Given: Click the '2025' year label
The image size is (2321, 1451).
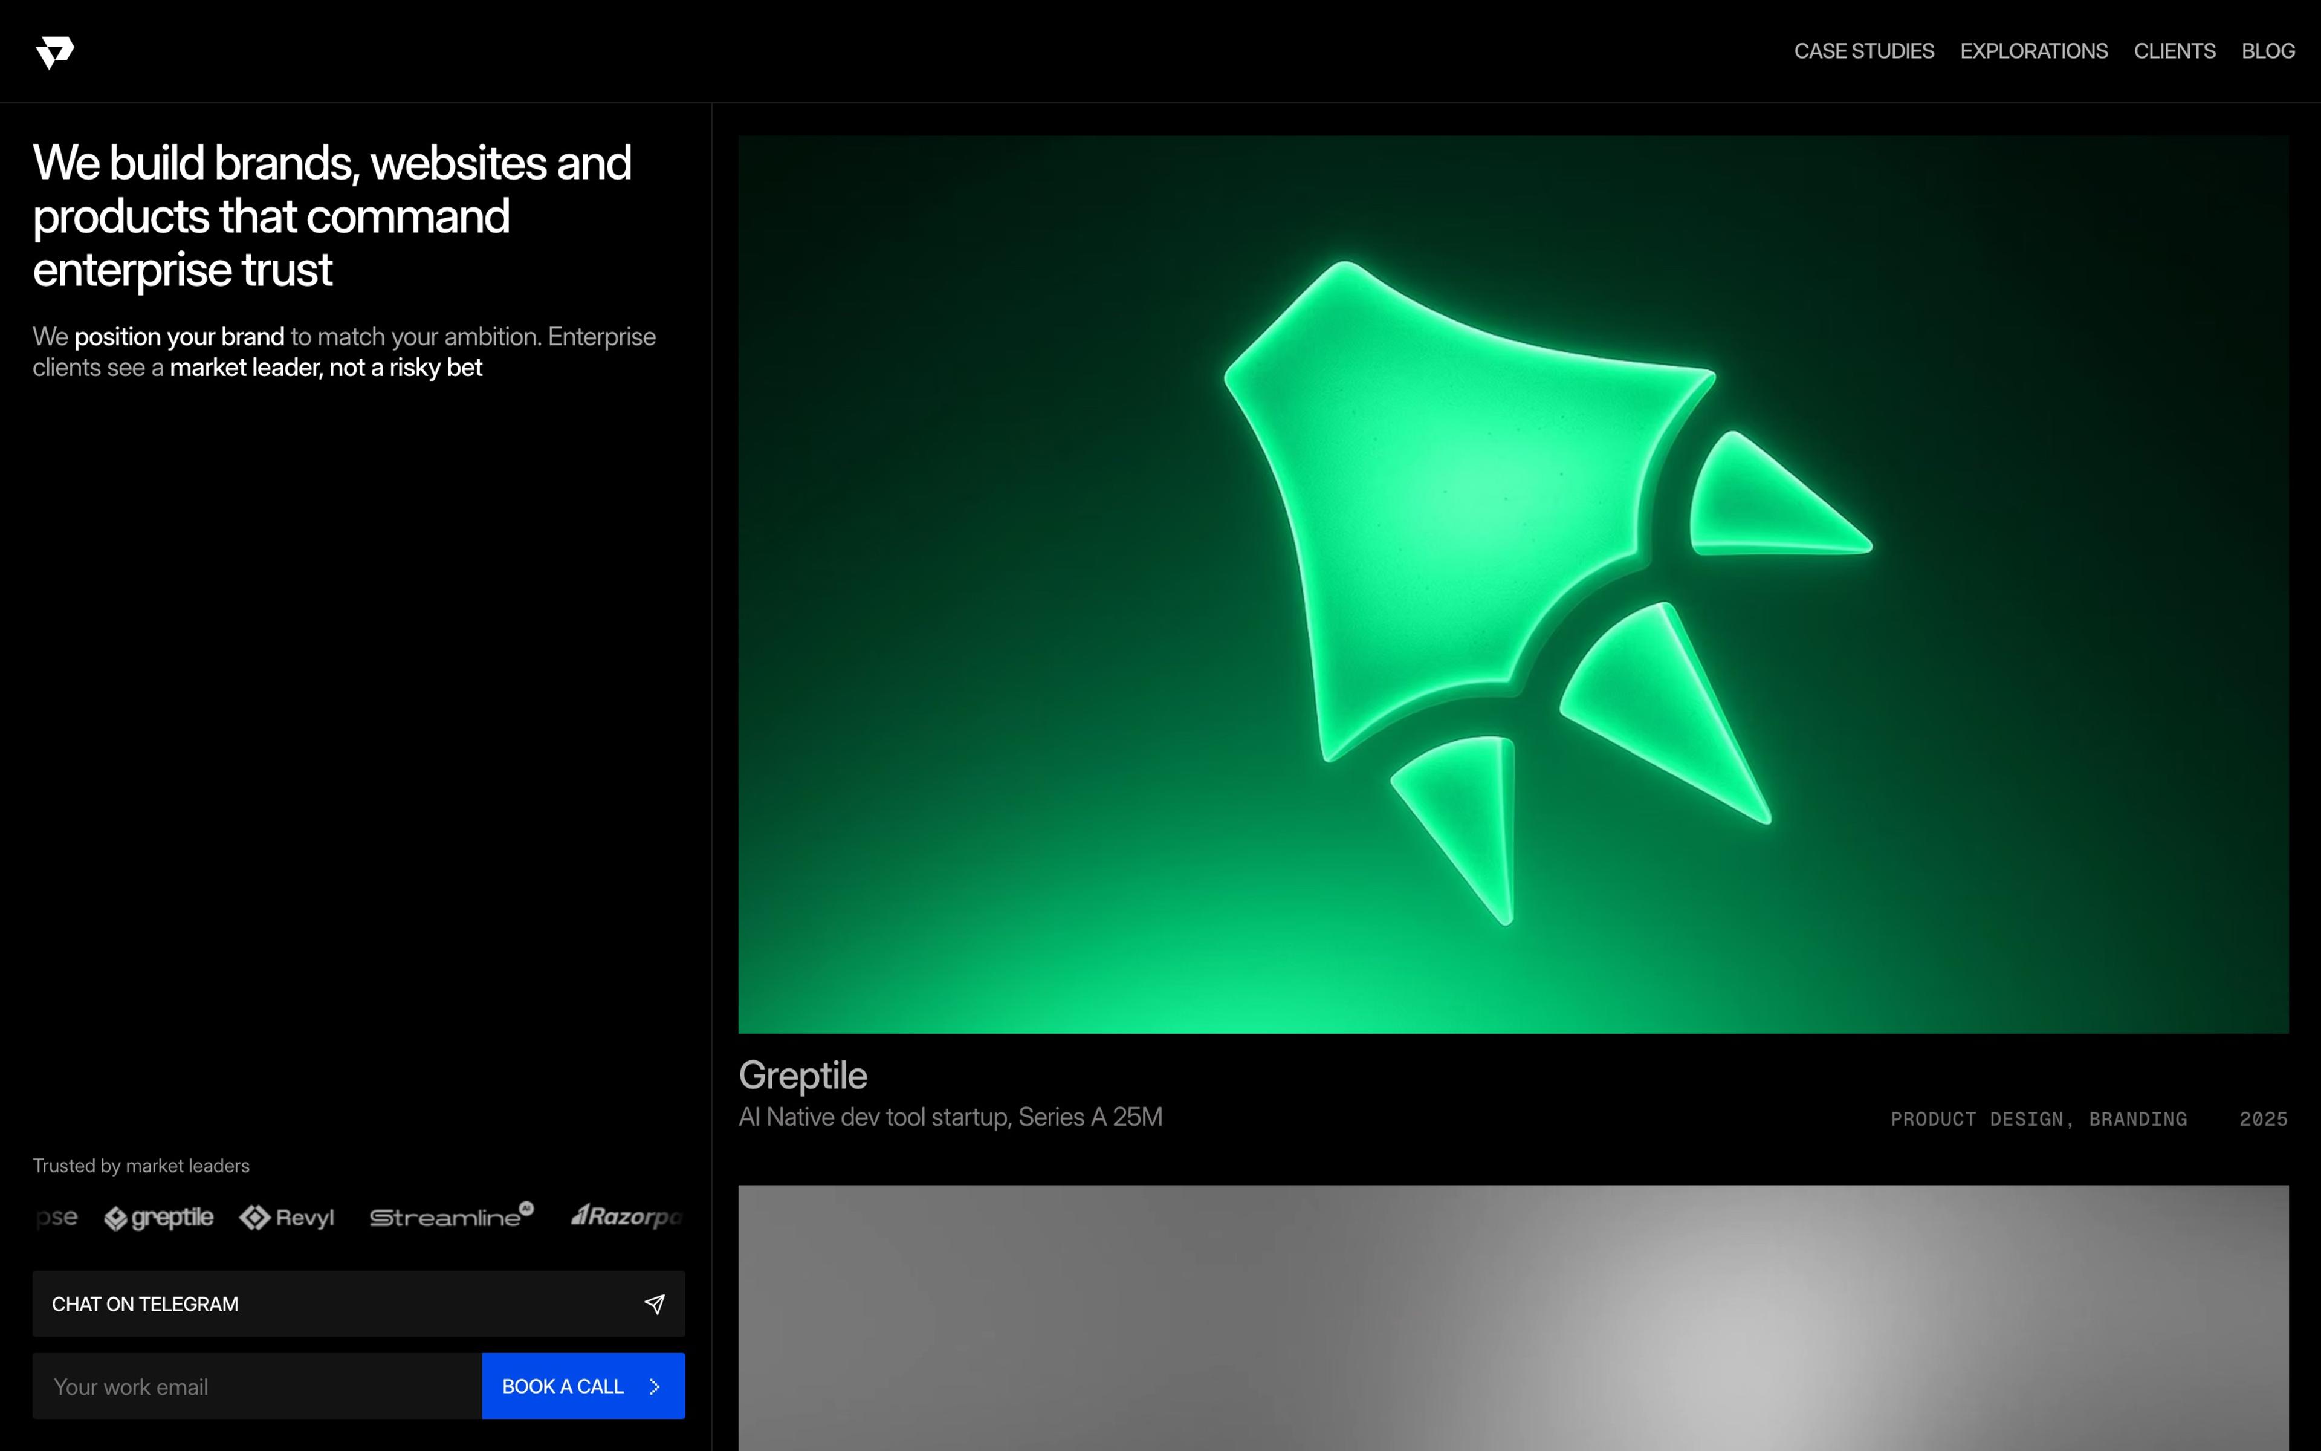Looking at the screenshot, I should coord(2264,1119).
